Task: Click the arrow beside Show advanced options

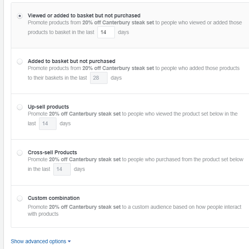Action: pyautogui.click(x=69, y=241)
